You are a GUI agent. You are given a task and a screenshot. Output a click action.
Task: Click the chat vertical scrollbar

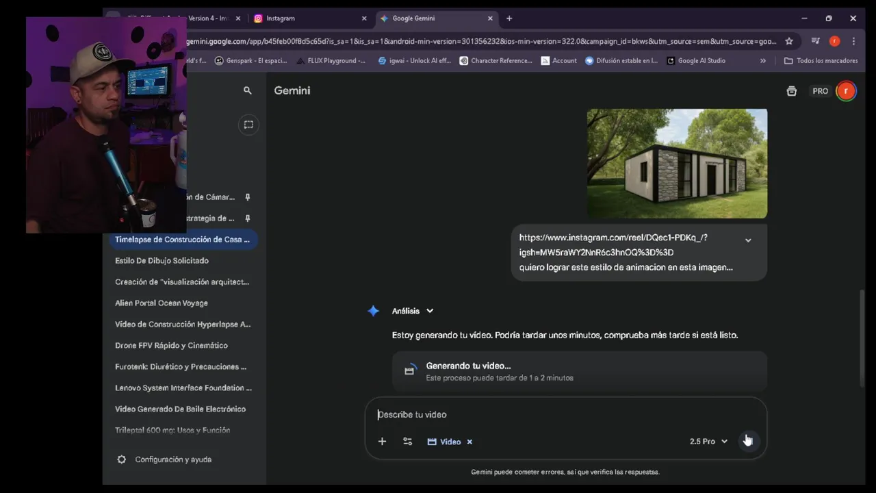tap(862, 338)
